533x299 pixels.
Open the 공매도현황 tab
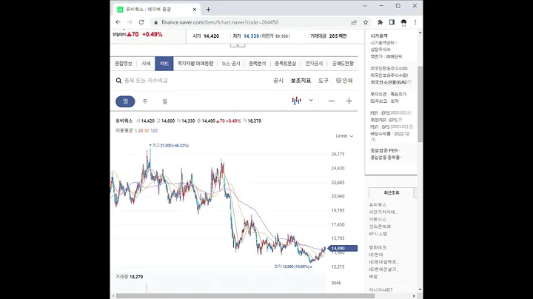coord(343,64)
